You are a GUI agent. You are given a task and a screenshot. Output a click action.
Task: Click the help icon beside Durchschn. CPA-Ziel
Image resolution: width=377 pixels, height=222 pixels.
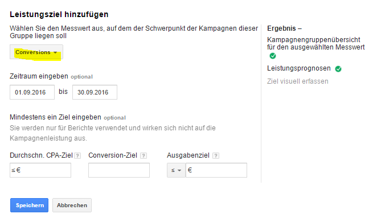tap(77, 156)
